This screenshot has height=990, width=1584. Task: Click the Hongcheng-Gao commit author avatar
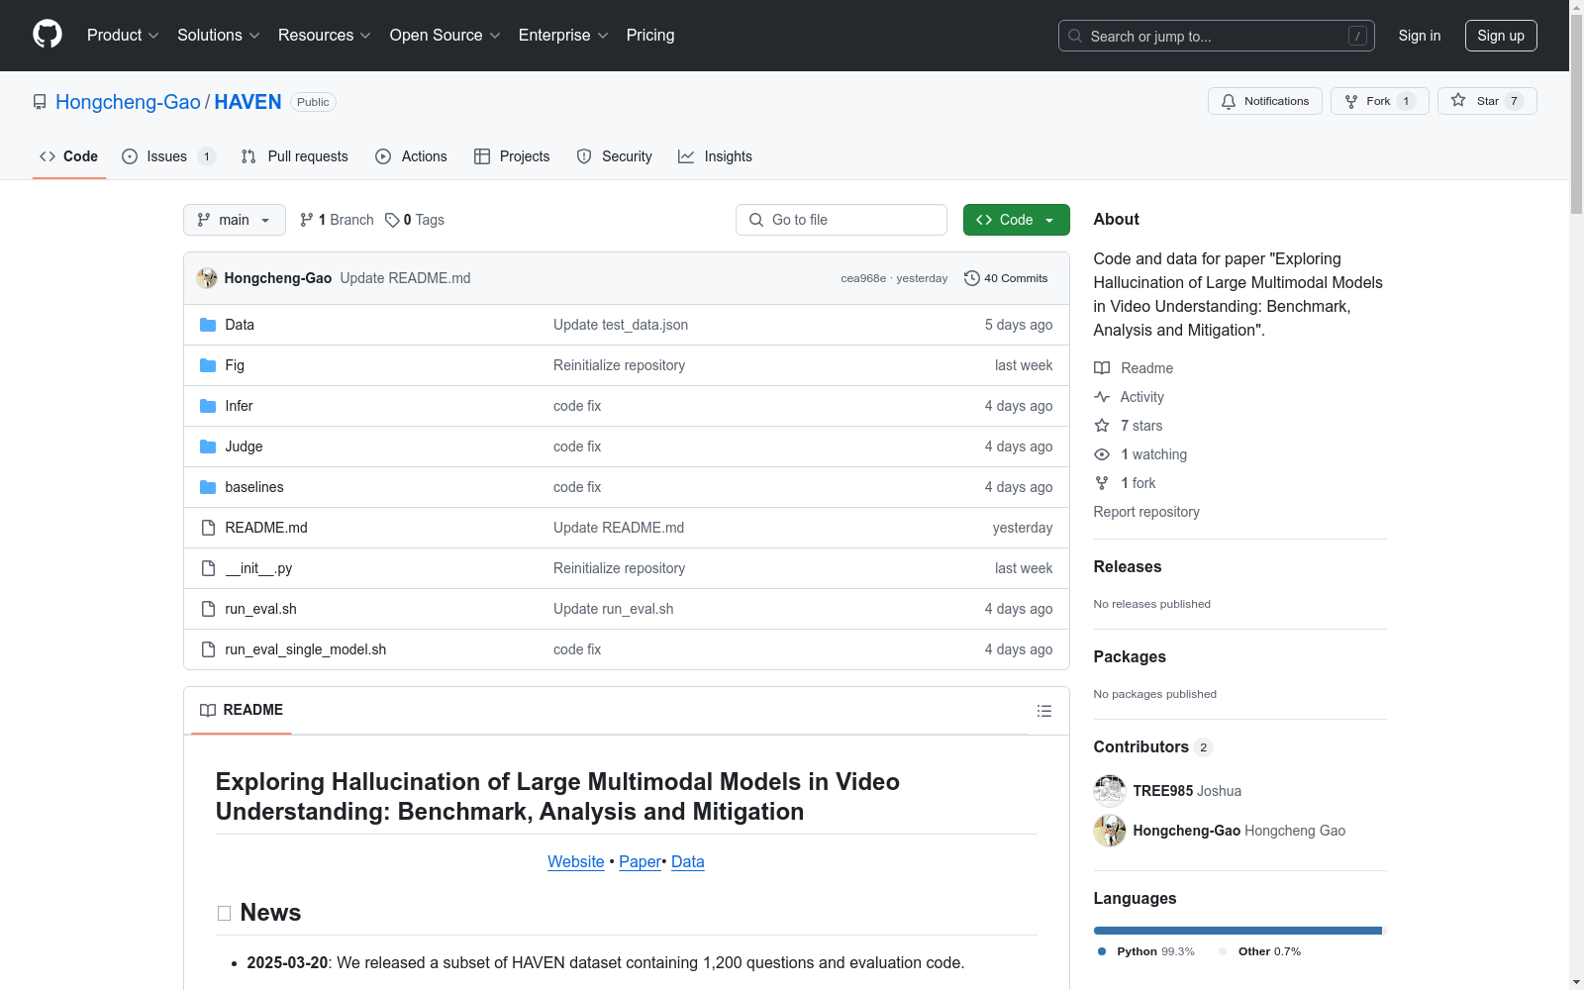coord(207,278)
